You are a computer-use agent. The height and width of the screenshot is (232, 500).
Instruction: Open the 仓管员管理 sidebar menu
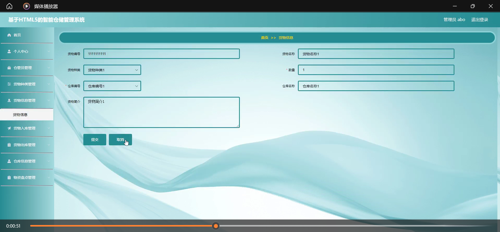tap(27, 68)
